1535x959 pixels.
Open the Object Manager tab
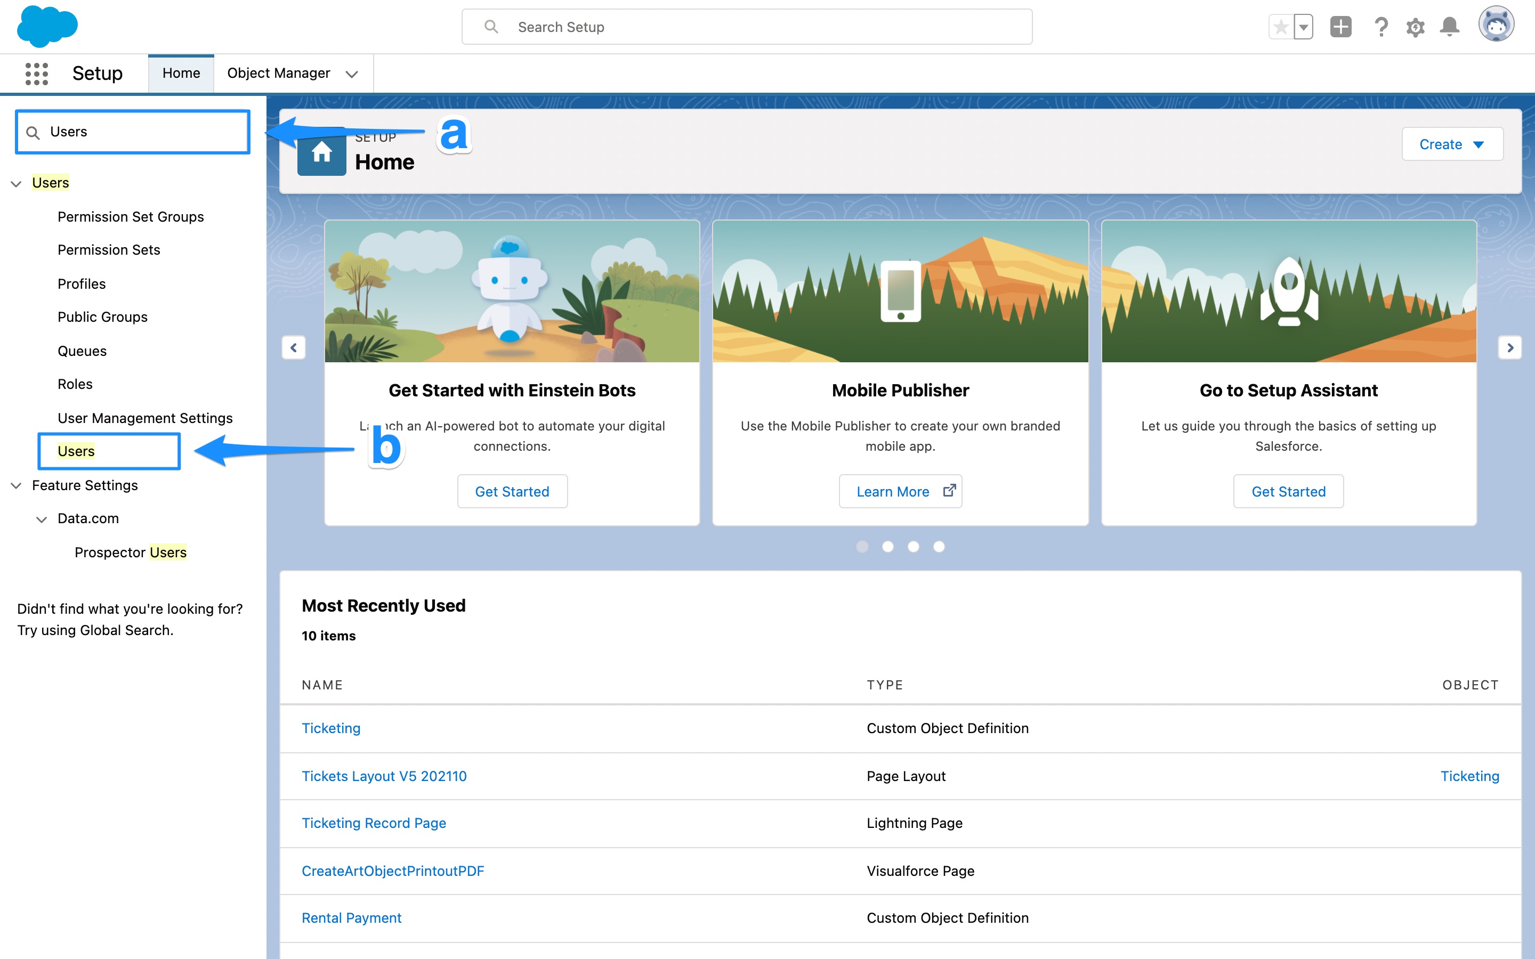278,74
